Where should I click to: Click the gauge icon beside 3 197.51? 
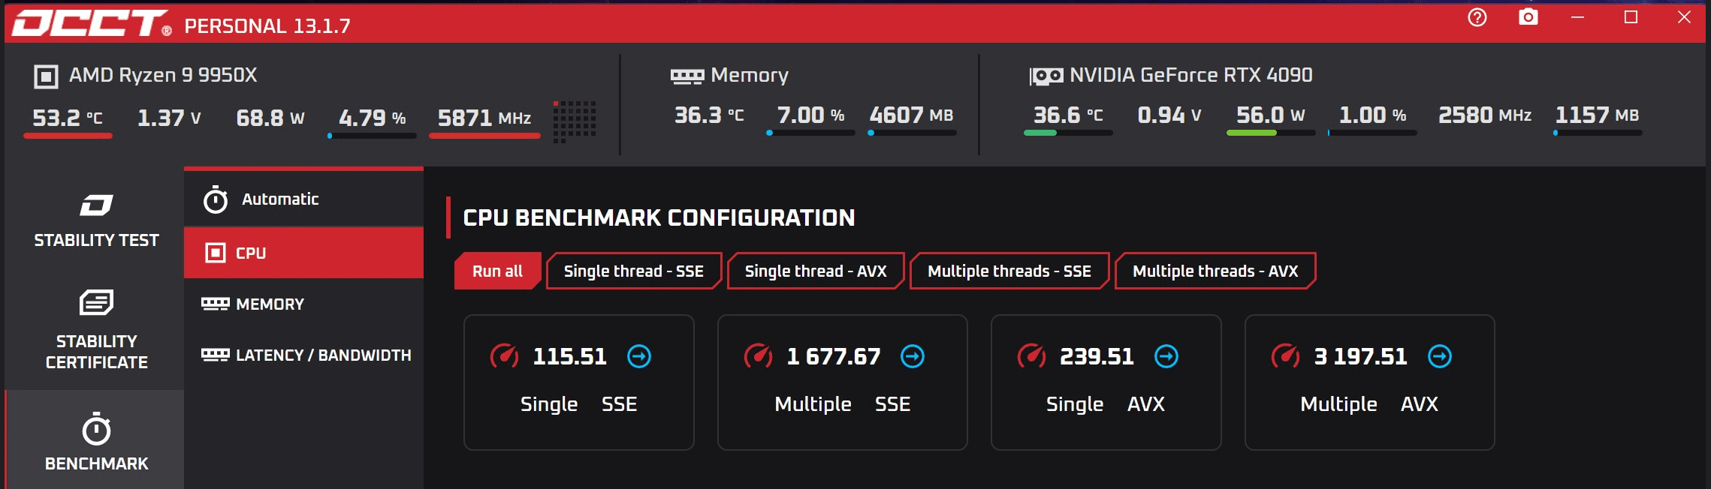click(x=1285, y=356)
